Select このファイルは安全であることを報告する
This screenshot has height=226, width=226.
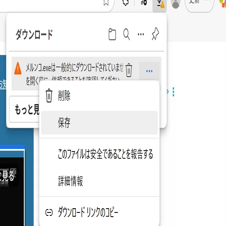coord(99,154)
